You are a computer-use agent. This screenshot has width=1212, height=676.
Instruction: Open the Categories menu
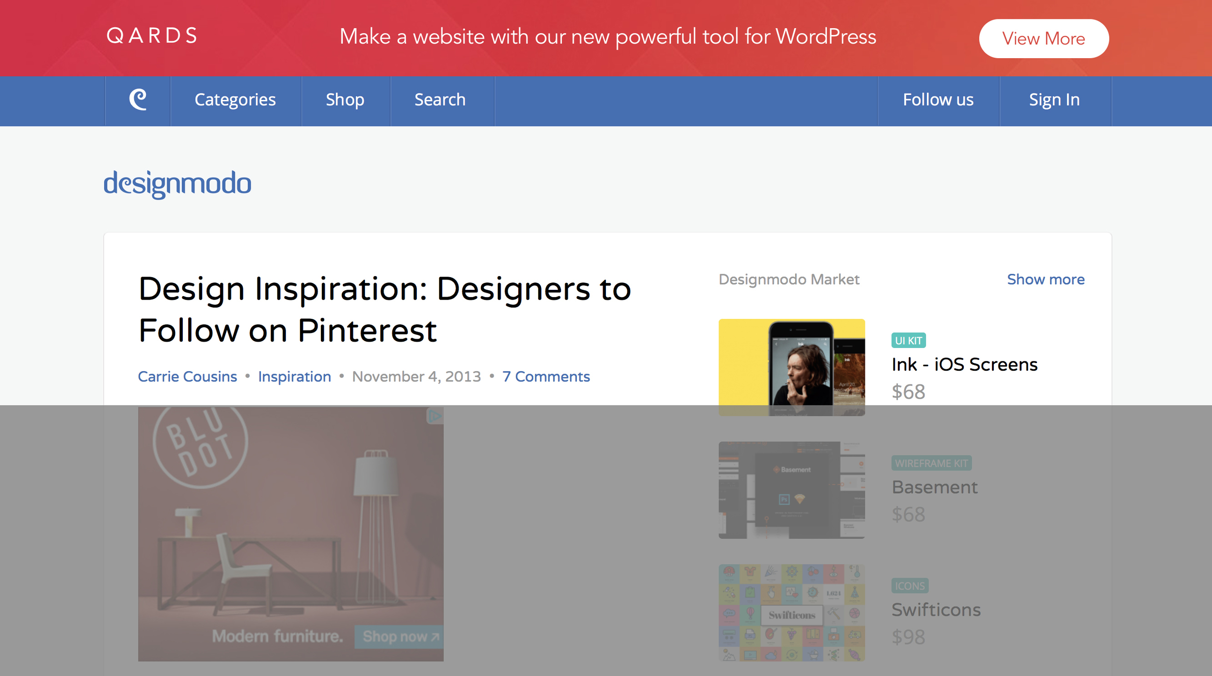tap(235, 100)
